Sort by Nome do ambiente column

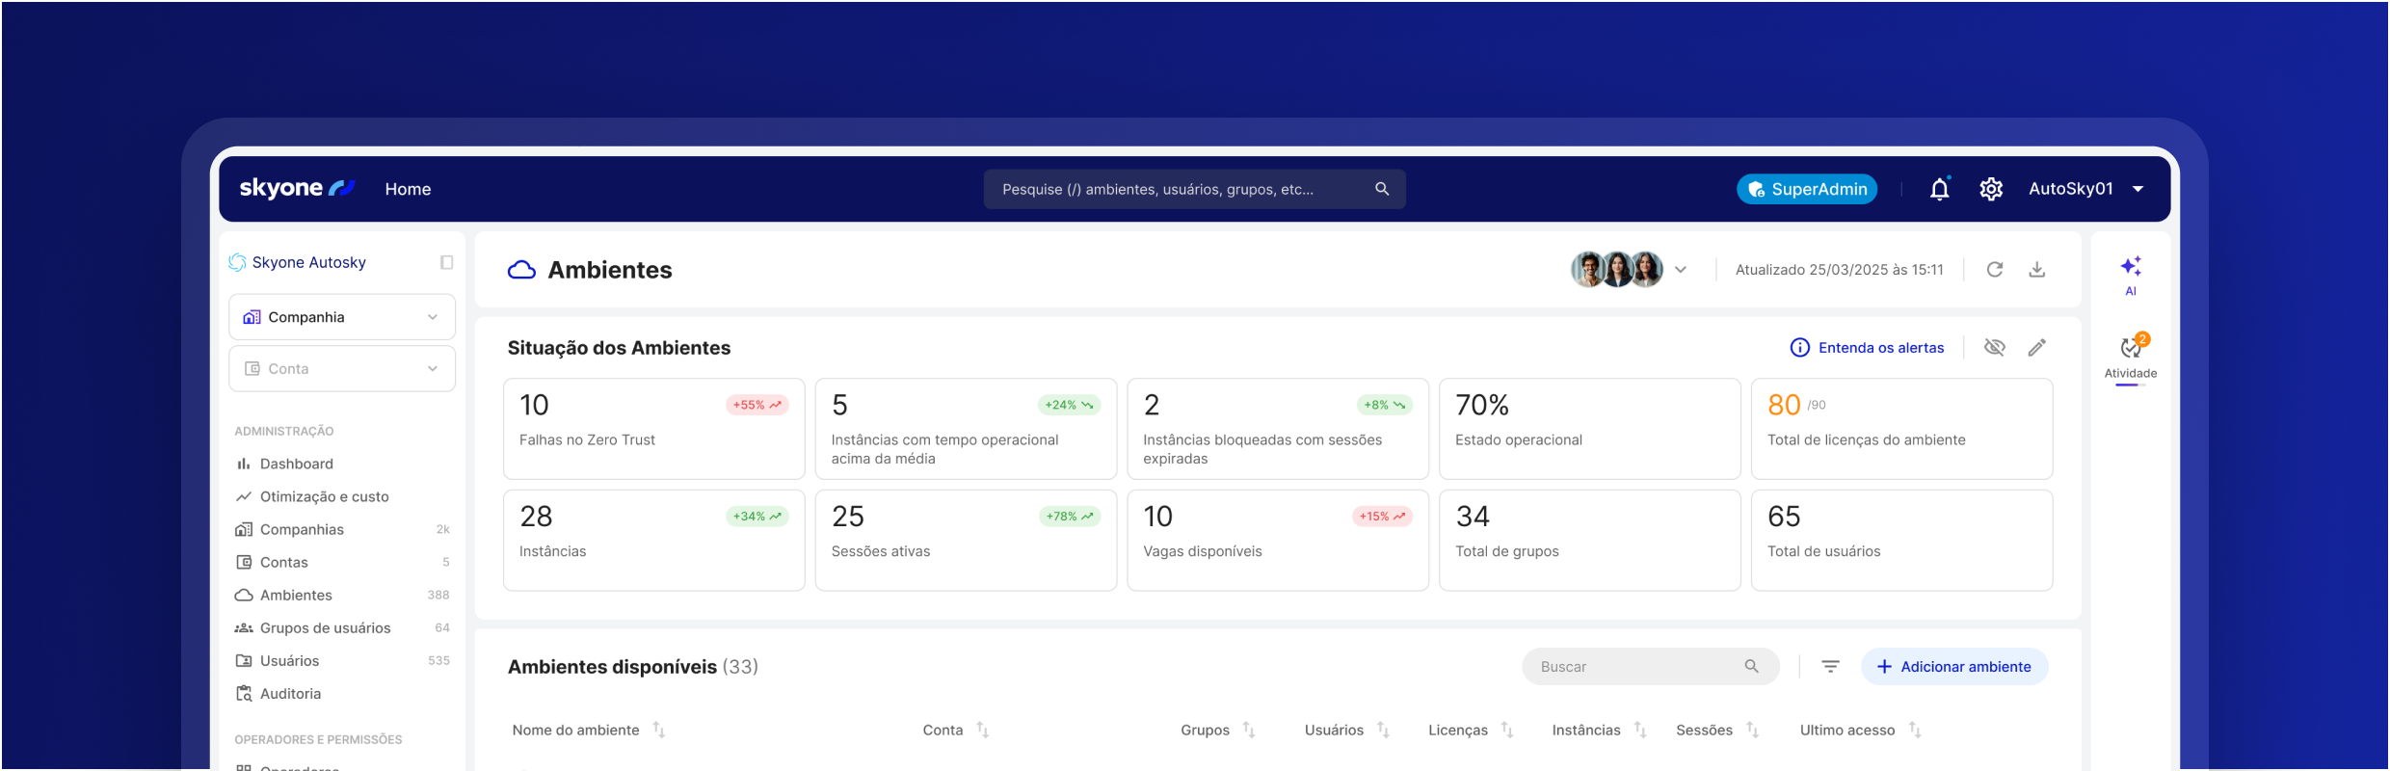click(x=658, y=731)
